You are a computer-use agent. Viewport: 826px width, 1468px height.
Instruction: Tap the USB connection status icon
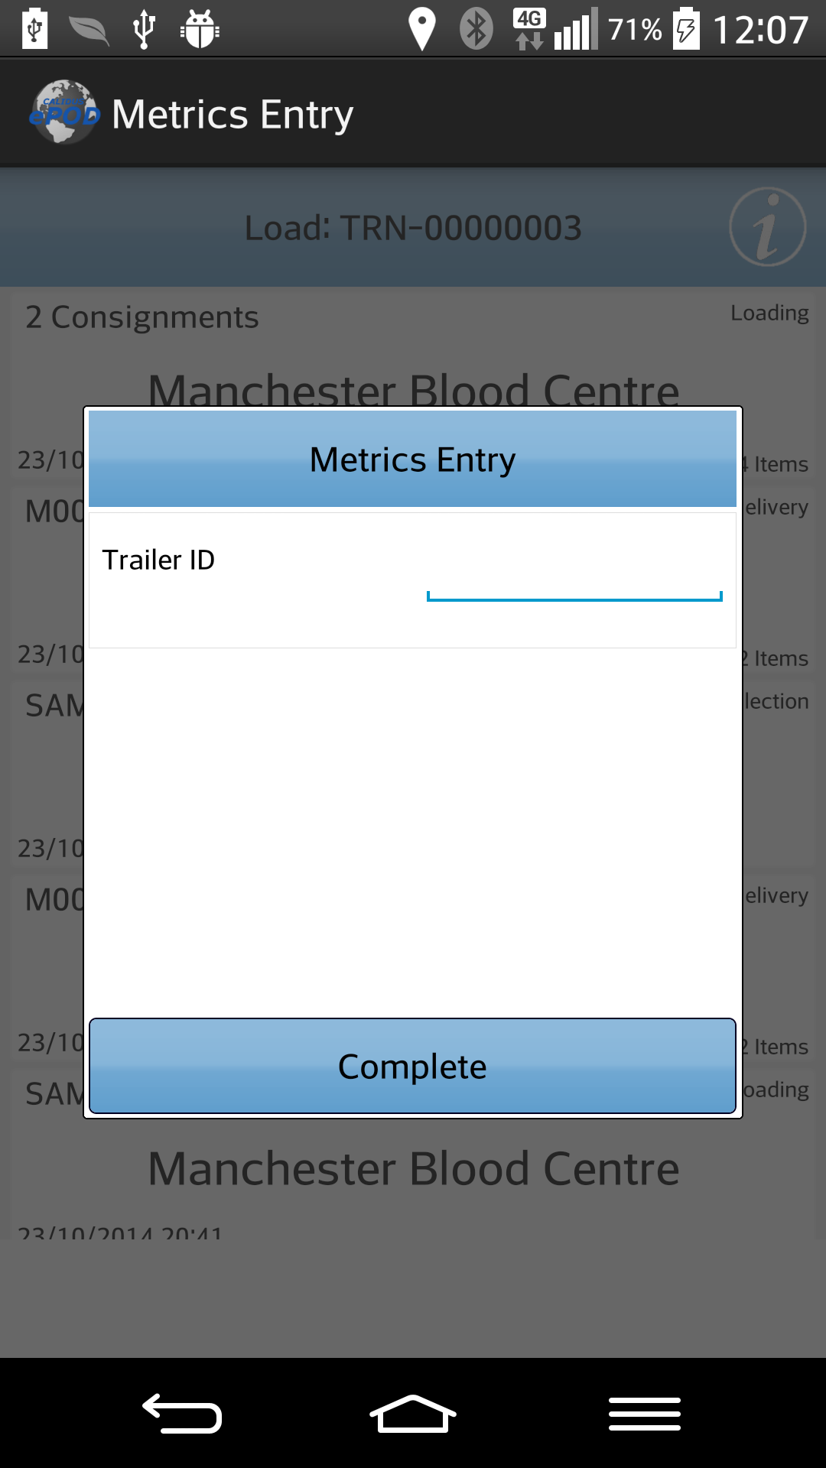pos(144,29)
